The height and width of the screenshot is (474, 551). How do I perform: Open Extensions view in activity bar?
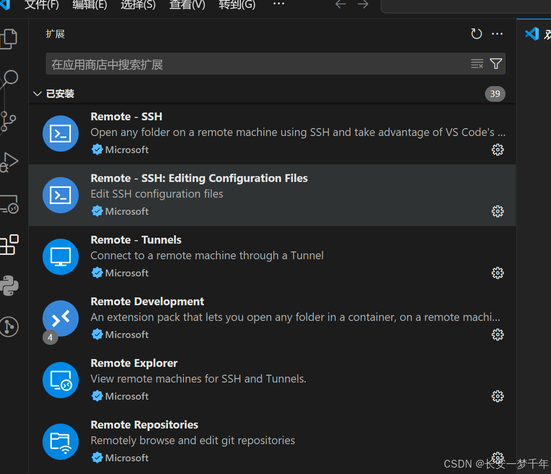[9, 245]
